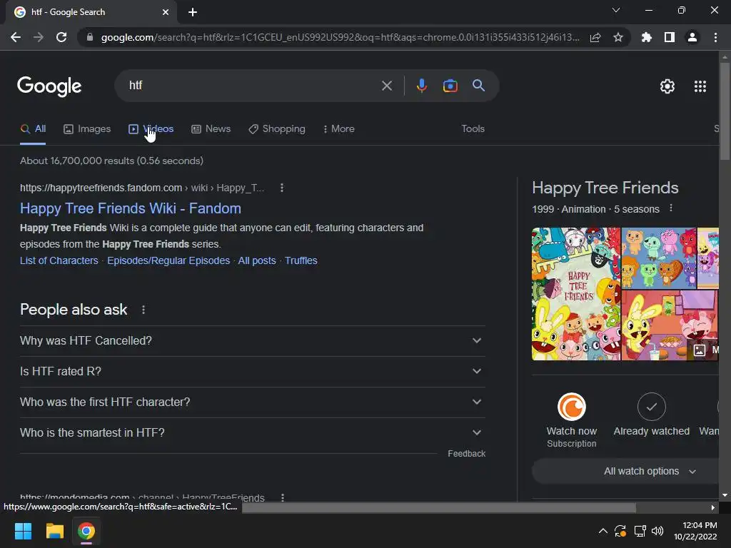Switch to the Videos tab
Viewport: 731px width, 548px height.
click(151, 129)
